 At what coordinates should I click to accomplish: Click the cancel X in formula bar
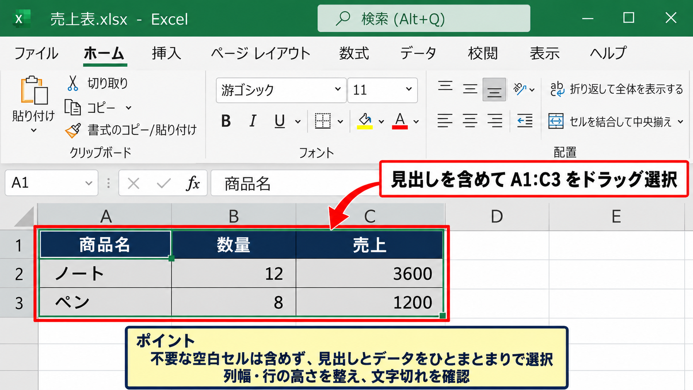133,183
